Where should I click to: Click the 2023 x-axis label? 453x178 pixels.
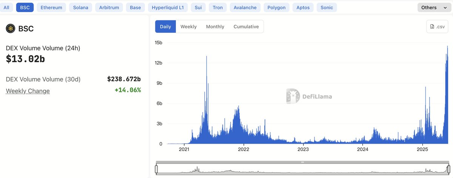[303, 149]
